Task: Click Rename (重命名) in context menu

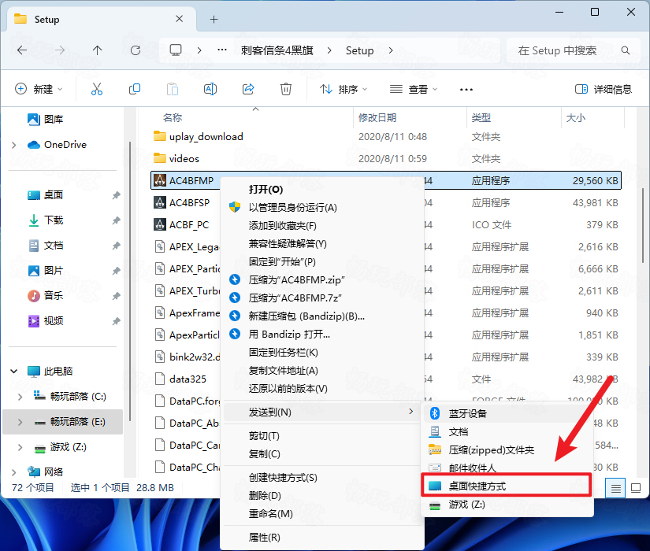Action: pos(321,514)
